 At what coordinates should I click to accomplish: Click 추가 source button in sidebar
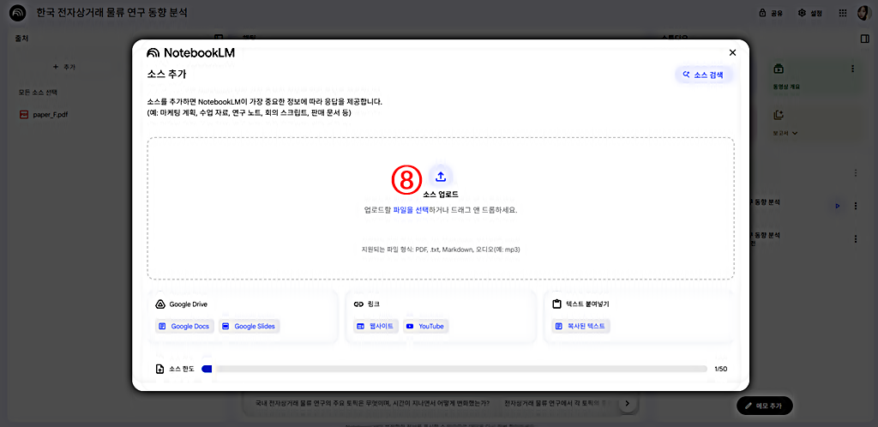[64, 67]
